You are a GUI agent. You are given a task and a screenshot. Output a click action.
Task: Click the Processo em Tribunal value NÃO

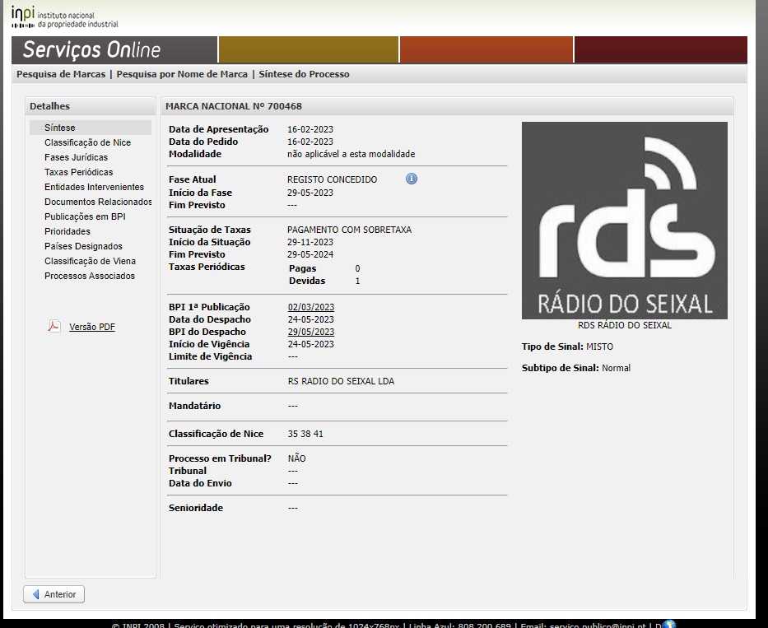pos(297,458)
